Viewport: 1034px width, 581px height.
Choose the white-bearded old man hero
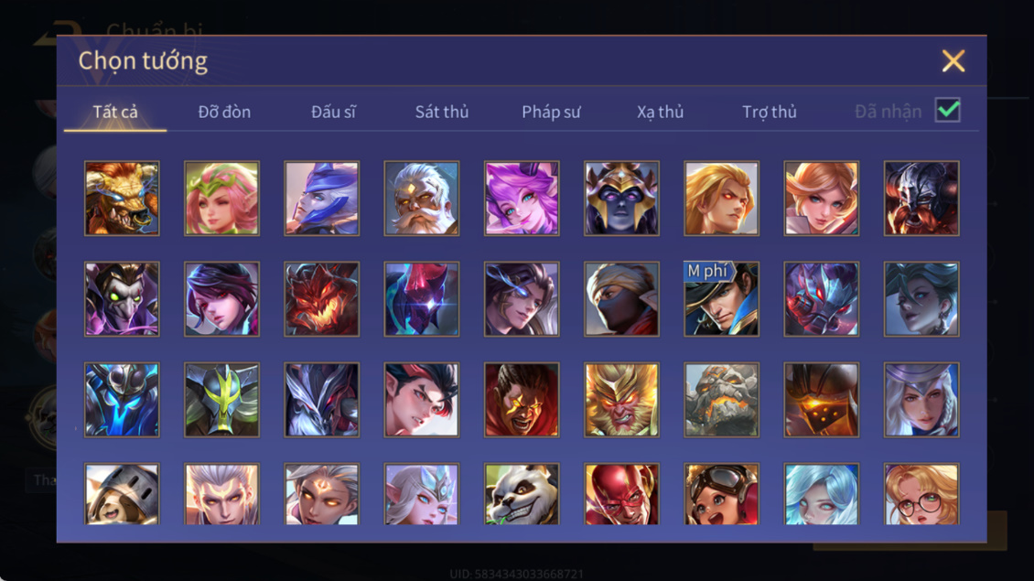(422, 199)
